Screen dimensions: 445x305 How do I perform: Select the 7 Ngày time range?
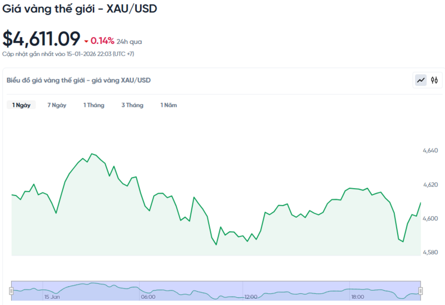coord(57,105)
